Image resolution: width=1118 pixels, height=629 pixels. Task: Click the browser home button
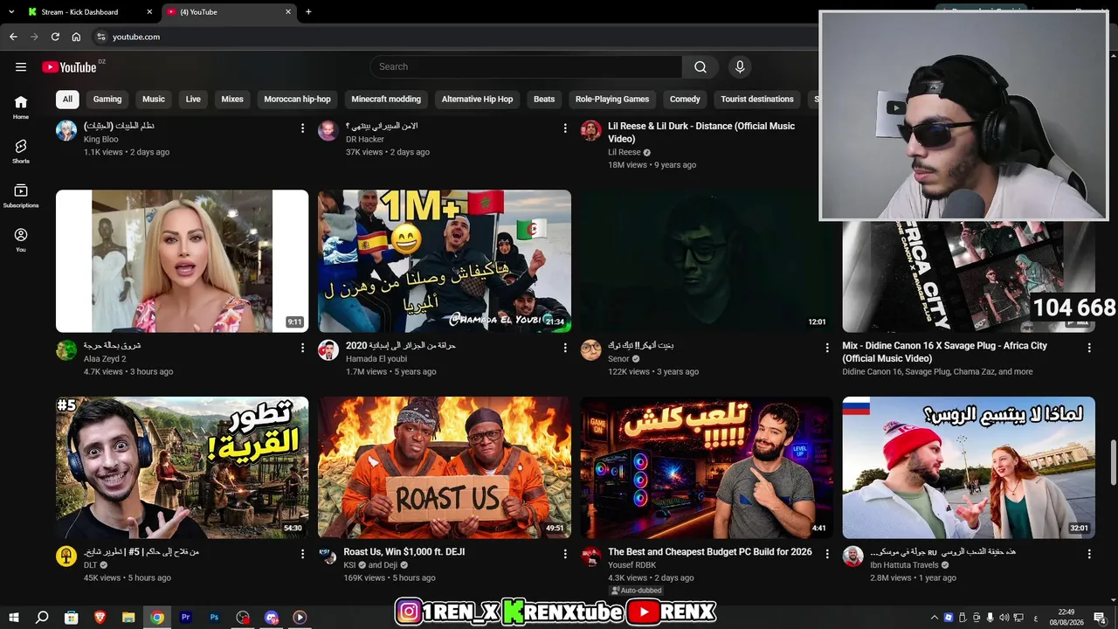[76, 37]
